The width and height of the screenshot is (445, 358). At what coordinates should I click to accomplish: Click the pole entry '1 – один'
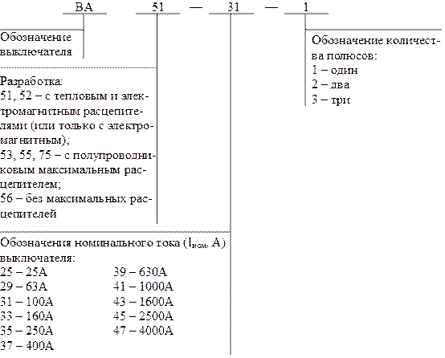coord(335,70)
